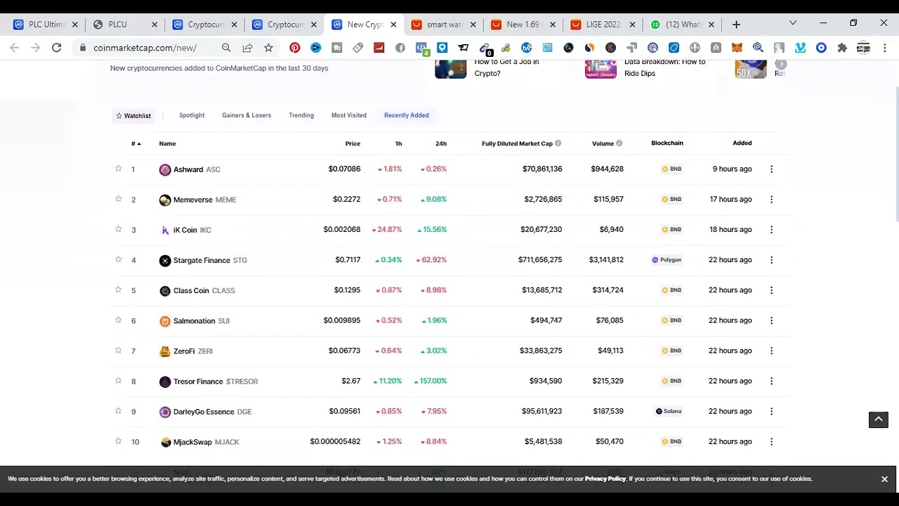
Task: Star Stargate Finance row
Action: (118, 259)
